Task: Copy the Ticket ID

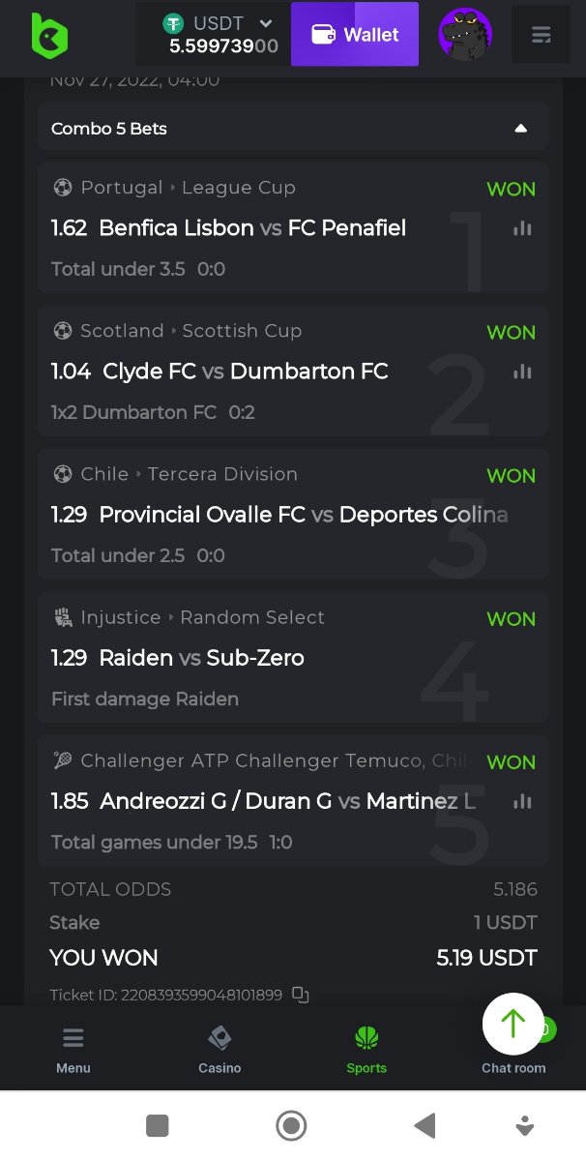Action: point(301,994)
